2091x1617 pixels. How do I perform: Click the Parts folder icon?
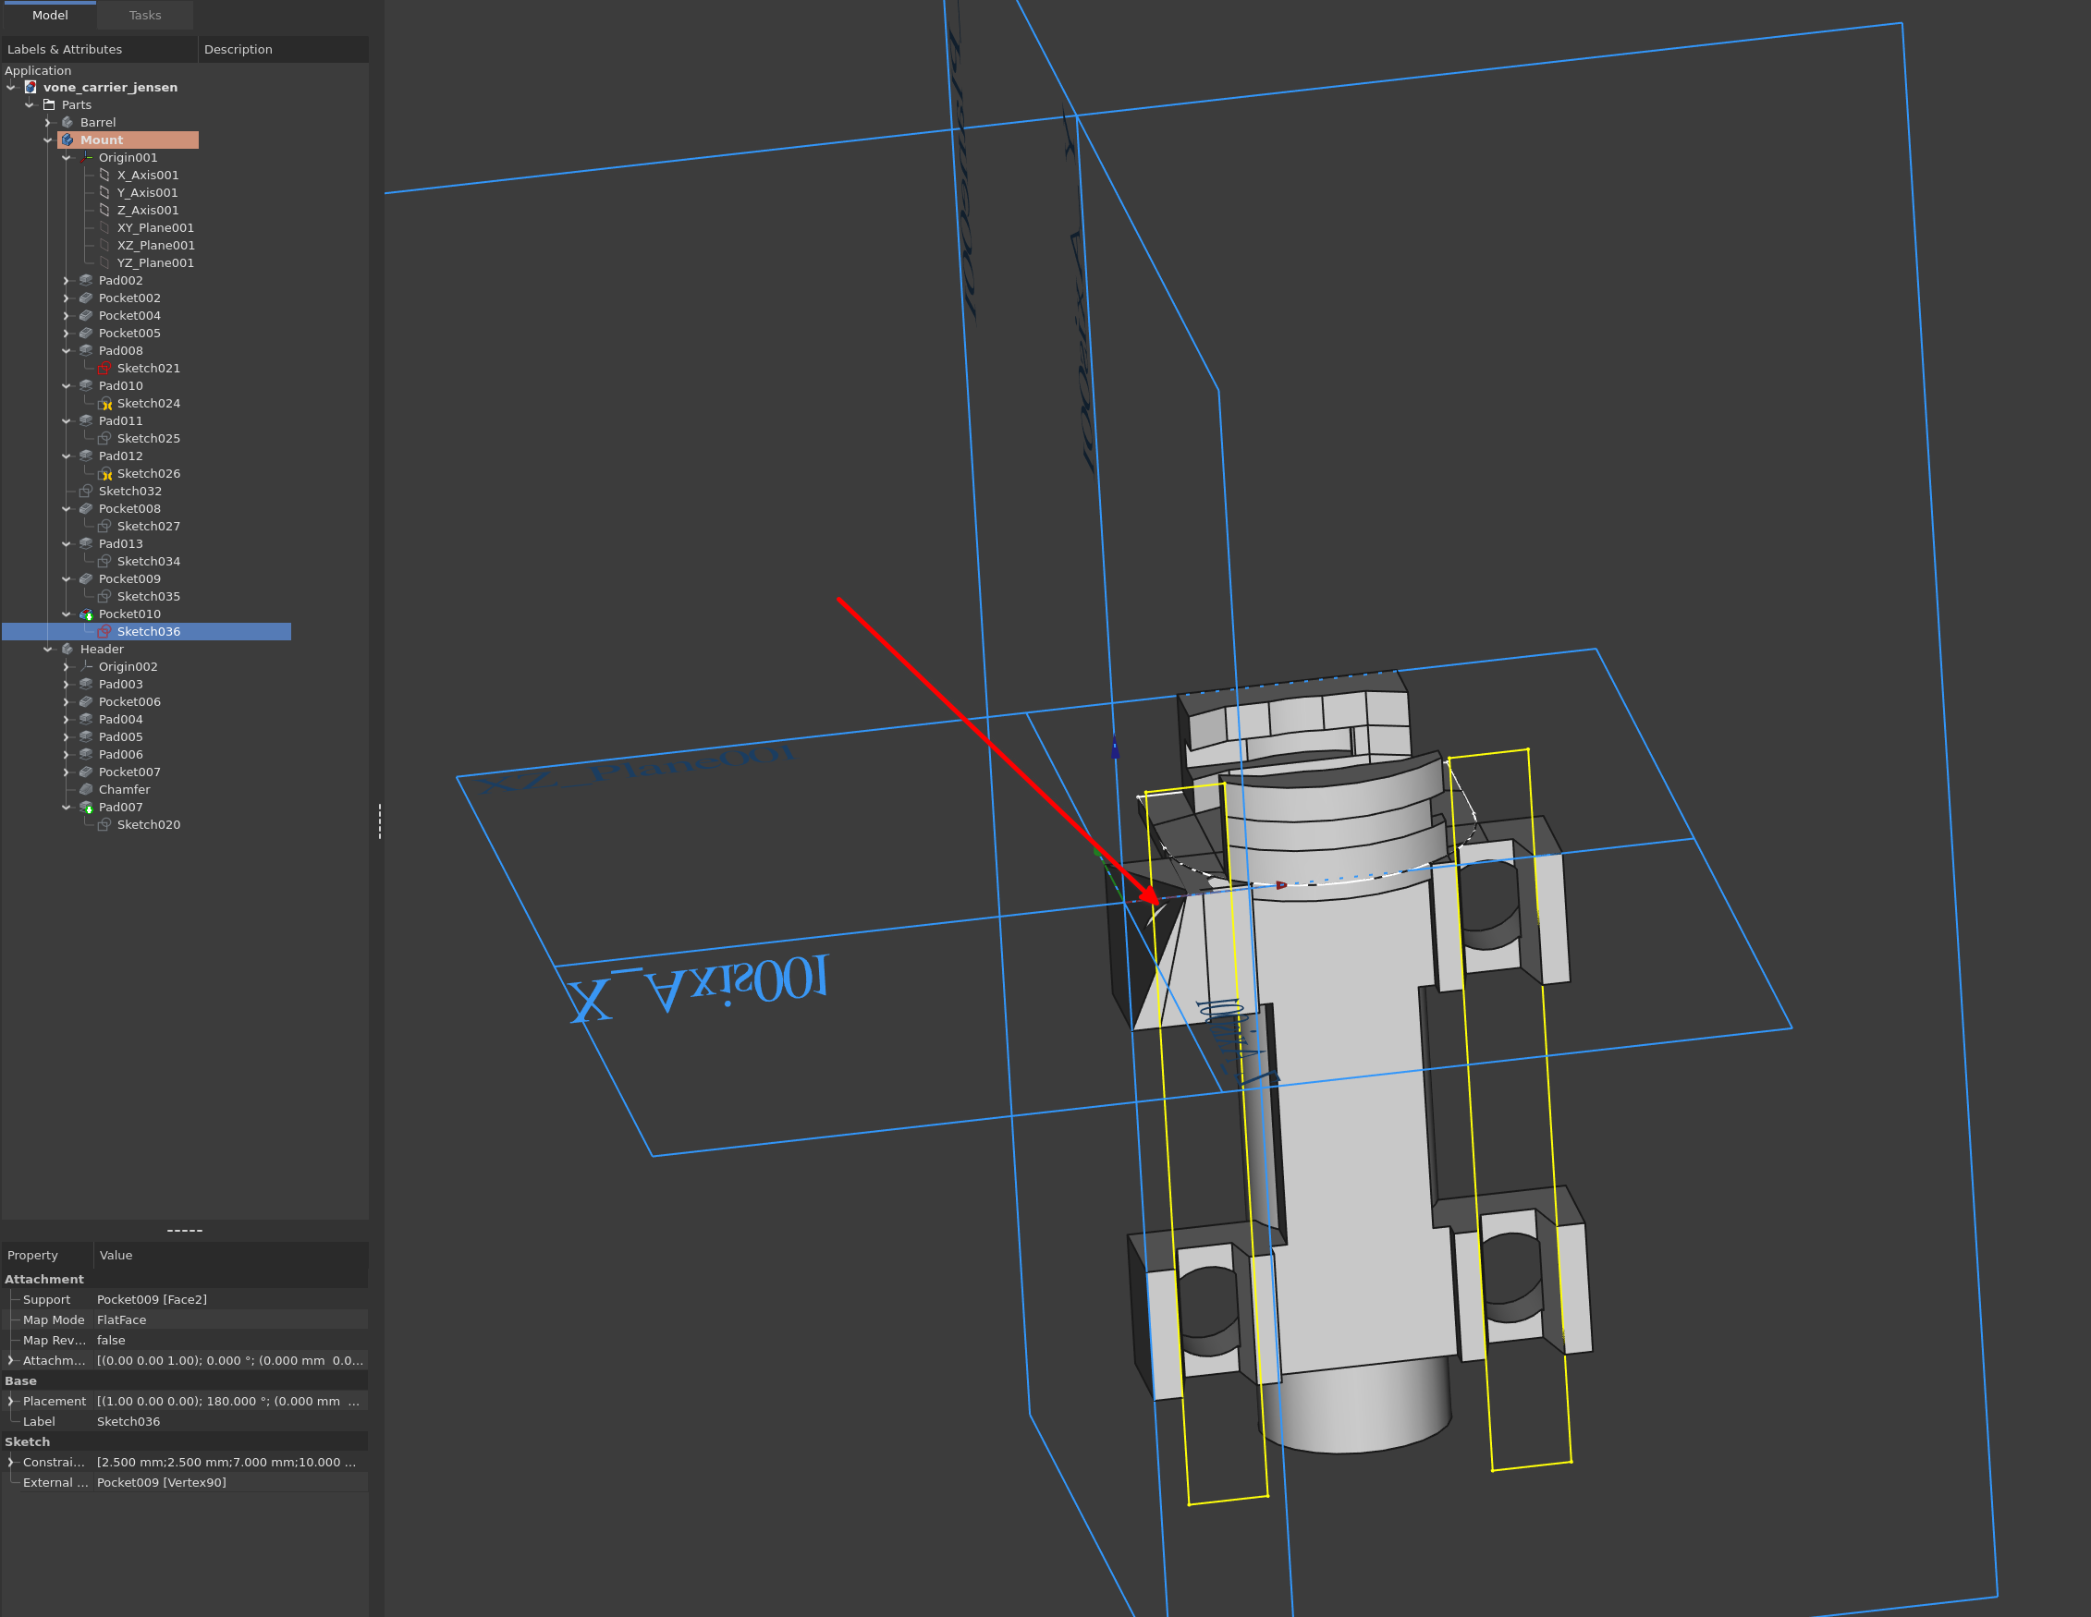[49, 105]
